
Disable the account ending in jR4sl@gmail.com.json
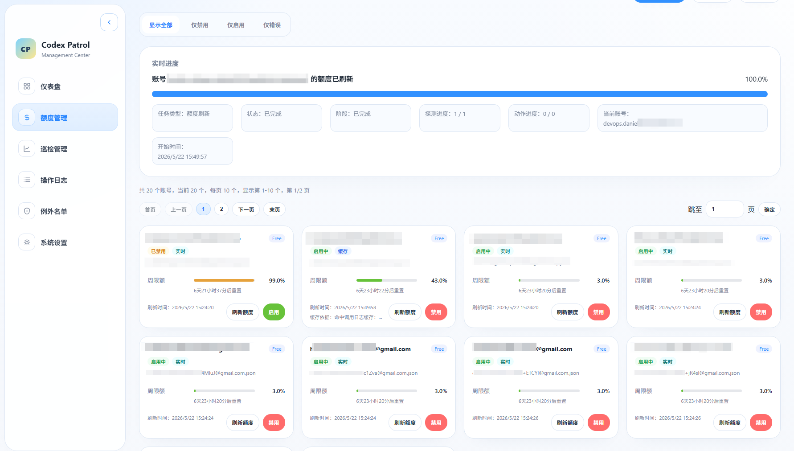coord(761,422)
